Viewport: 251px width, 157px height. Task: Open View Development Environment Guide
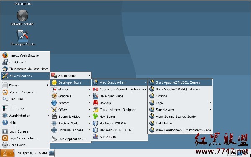click(180, 130)
